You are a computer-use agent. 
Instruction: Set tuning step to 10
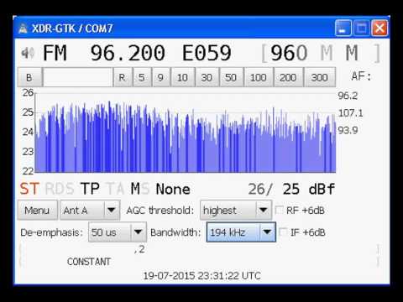point(182,77)
